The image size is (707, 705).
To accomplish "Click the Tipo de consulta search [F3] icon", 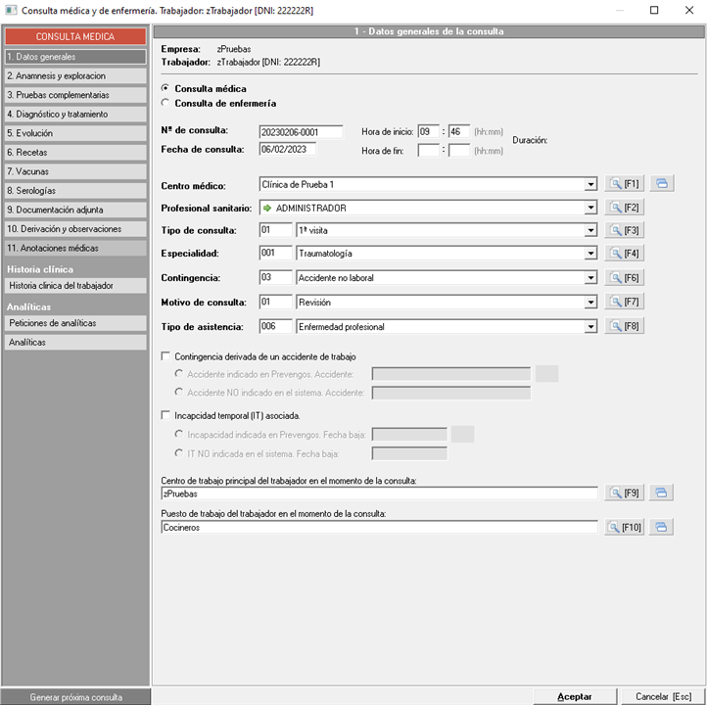I will tap(623, 230).
